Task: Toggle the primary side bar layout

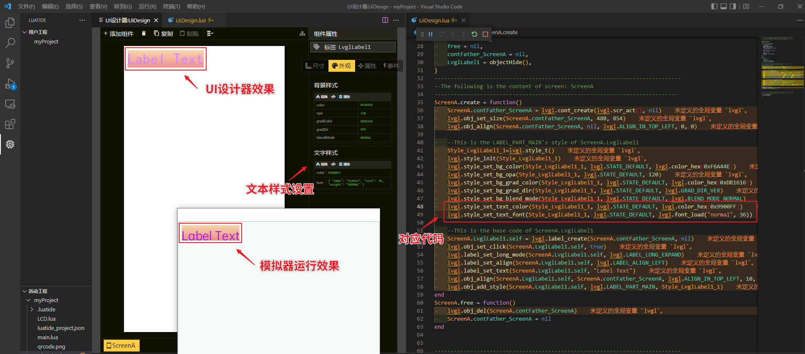Action: 714,6
